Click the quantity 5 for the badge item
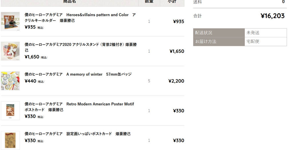Viewport: 293px width, 150px height. click(x=149, y=81)
